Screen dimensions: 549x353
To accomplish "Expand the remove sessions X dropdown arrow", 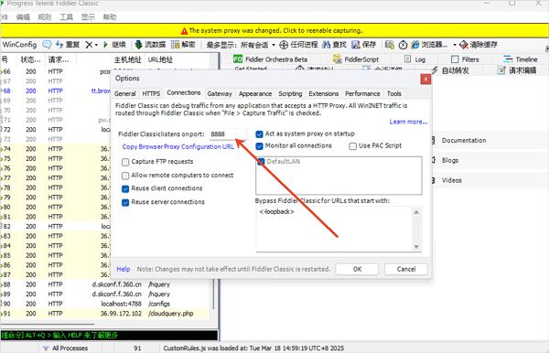I will [x=96, y=45].
